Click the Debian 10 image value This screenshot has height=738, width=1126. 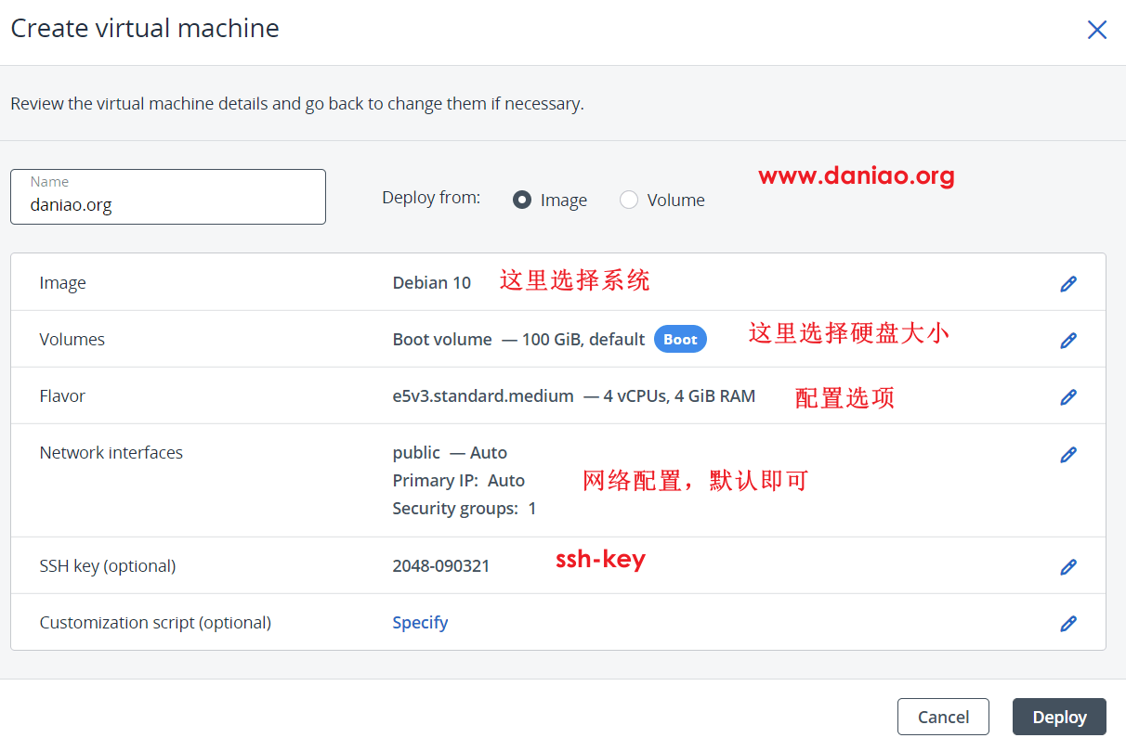click(431, 283)
